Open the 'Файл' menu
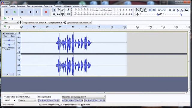Screen dimensions: 192x108 [x=4, y=6]
